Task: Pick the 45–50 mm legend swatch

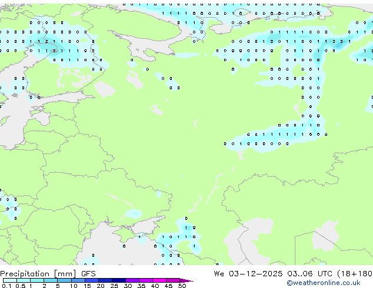Action: (x=173, y=280)
